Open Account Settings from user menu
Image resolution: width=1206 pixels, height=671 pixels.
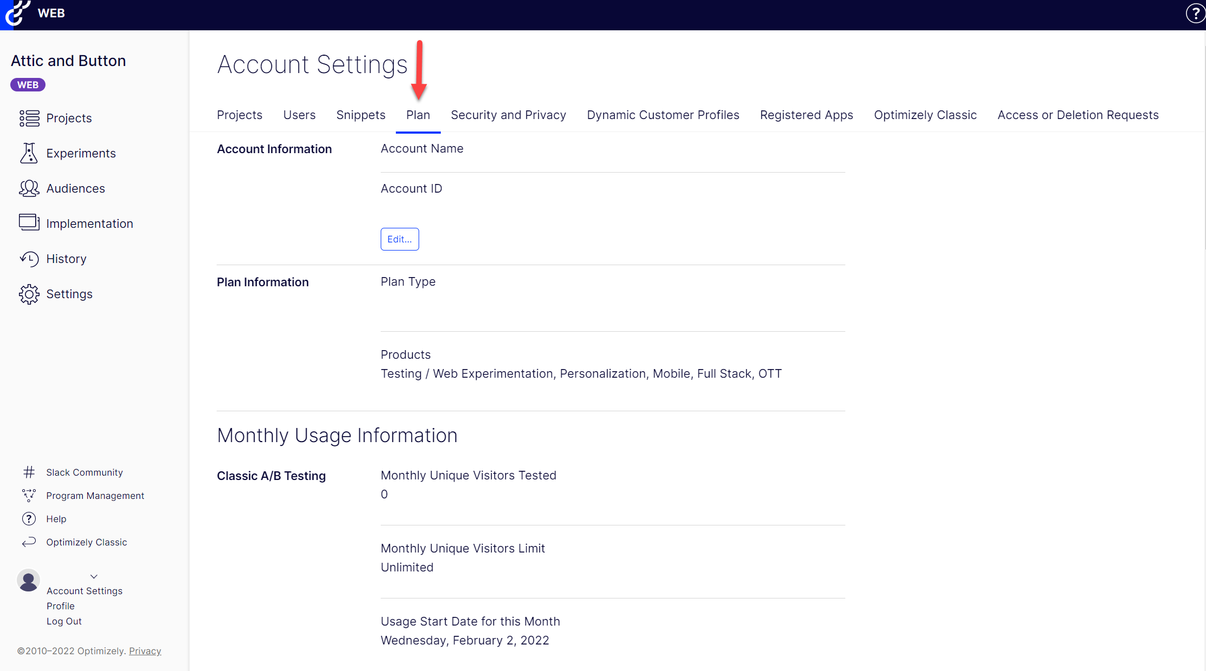coord(84,591)
